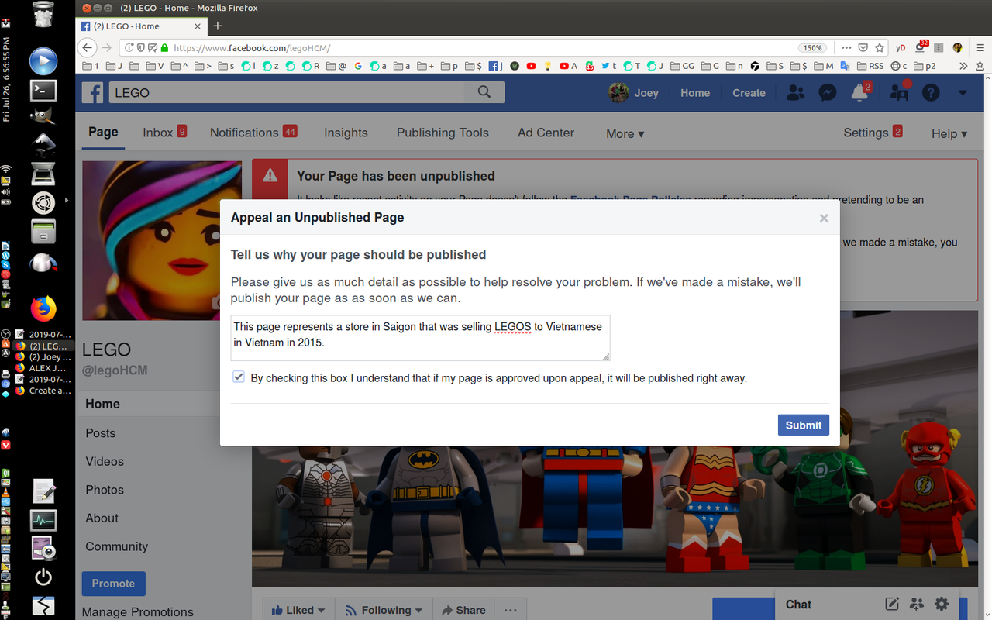The height and width of the screenshot is (620, 992).
Task: Expand the More dropdown in page tabs
Action: point(625,133)
